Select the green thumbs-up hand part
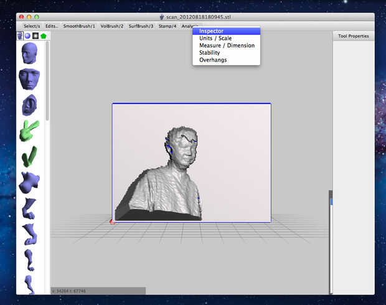The height and width of the screenshot is (305, 386). (29, 157)
